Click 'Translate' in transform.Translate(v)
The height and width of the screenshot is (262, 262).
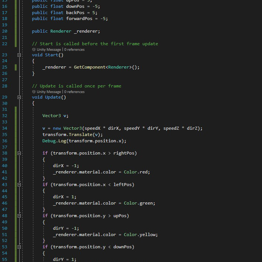point(80,135)
